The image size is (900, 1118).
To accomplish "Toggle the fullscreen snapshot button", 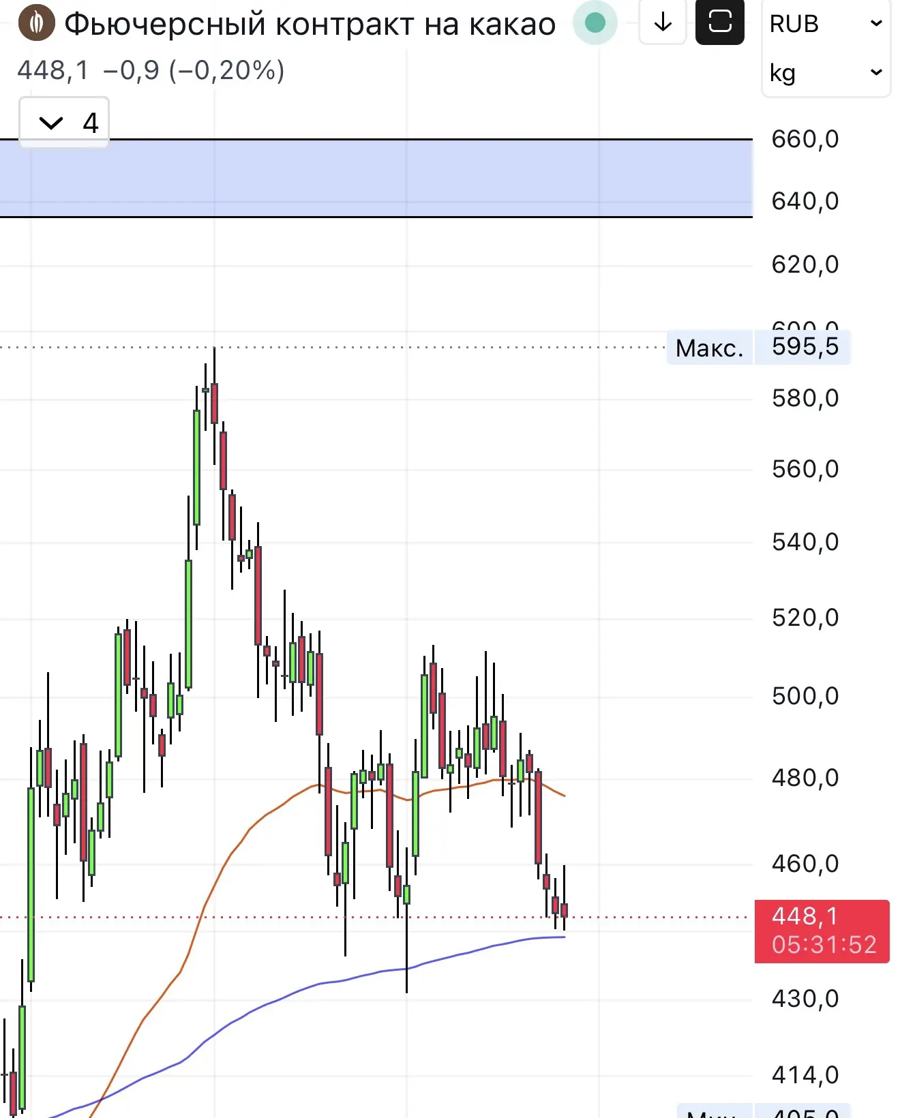I will click(720, 22).
